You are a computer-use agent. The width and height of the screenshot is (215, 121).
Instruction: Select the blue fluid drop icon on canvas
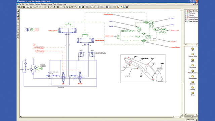(27, 30)
